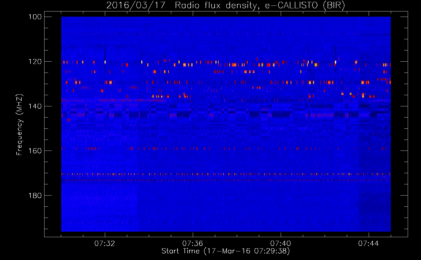Click the plot title 'Radio flux density, e-CALLISTO (BIR)'
Screen dimensions: 421x260
pos(260,5)
